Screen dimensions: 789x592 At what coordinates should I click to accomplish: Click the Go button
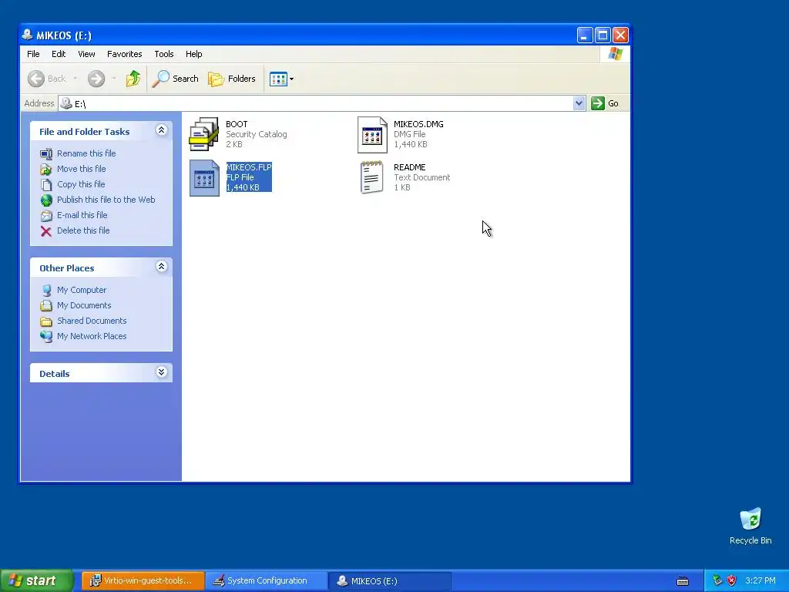tap(606, 103)
